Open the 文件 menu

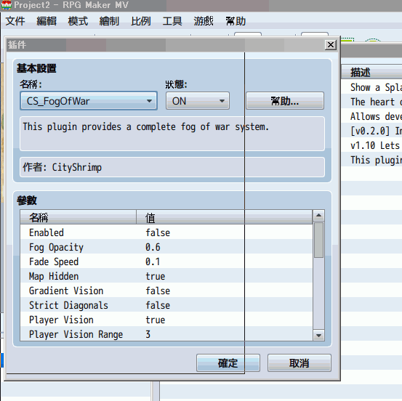pos(15,21)
